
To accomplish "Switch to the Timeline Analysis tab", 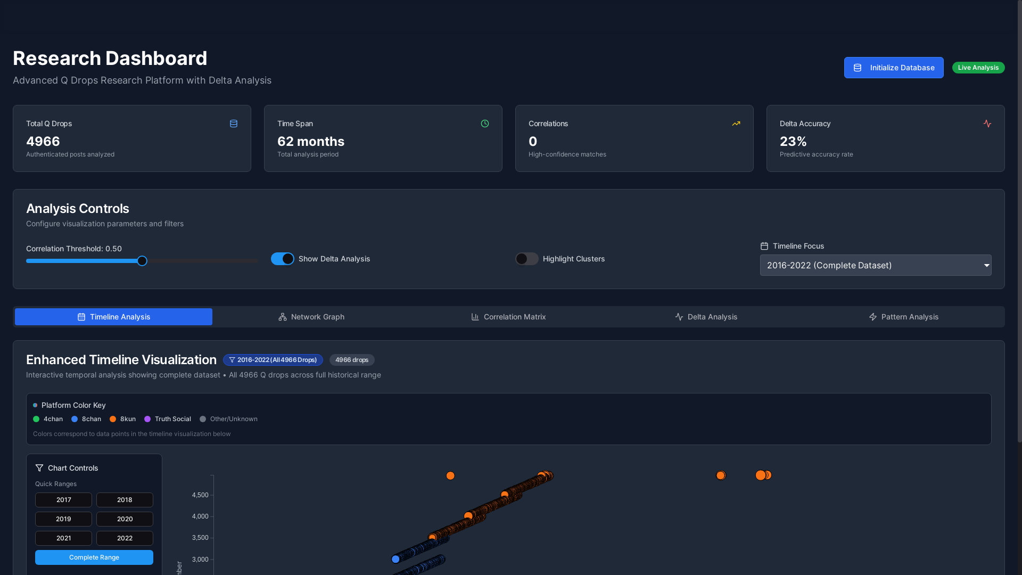I will (113, 317).
